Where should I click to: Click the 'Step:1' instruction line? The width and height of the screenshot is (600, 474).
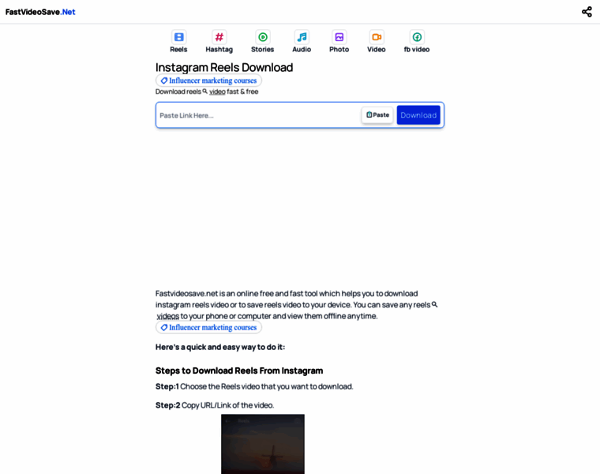pos(254,386)
